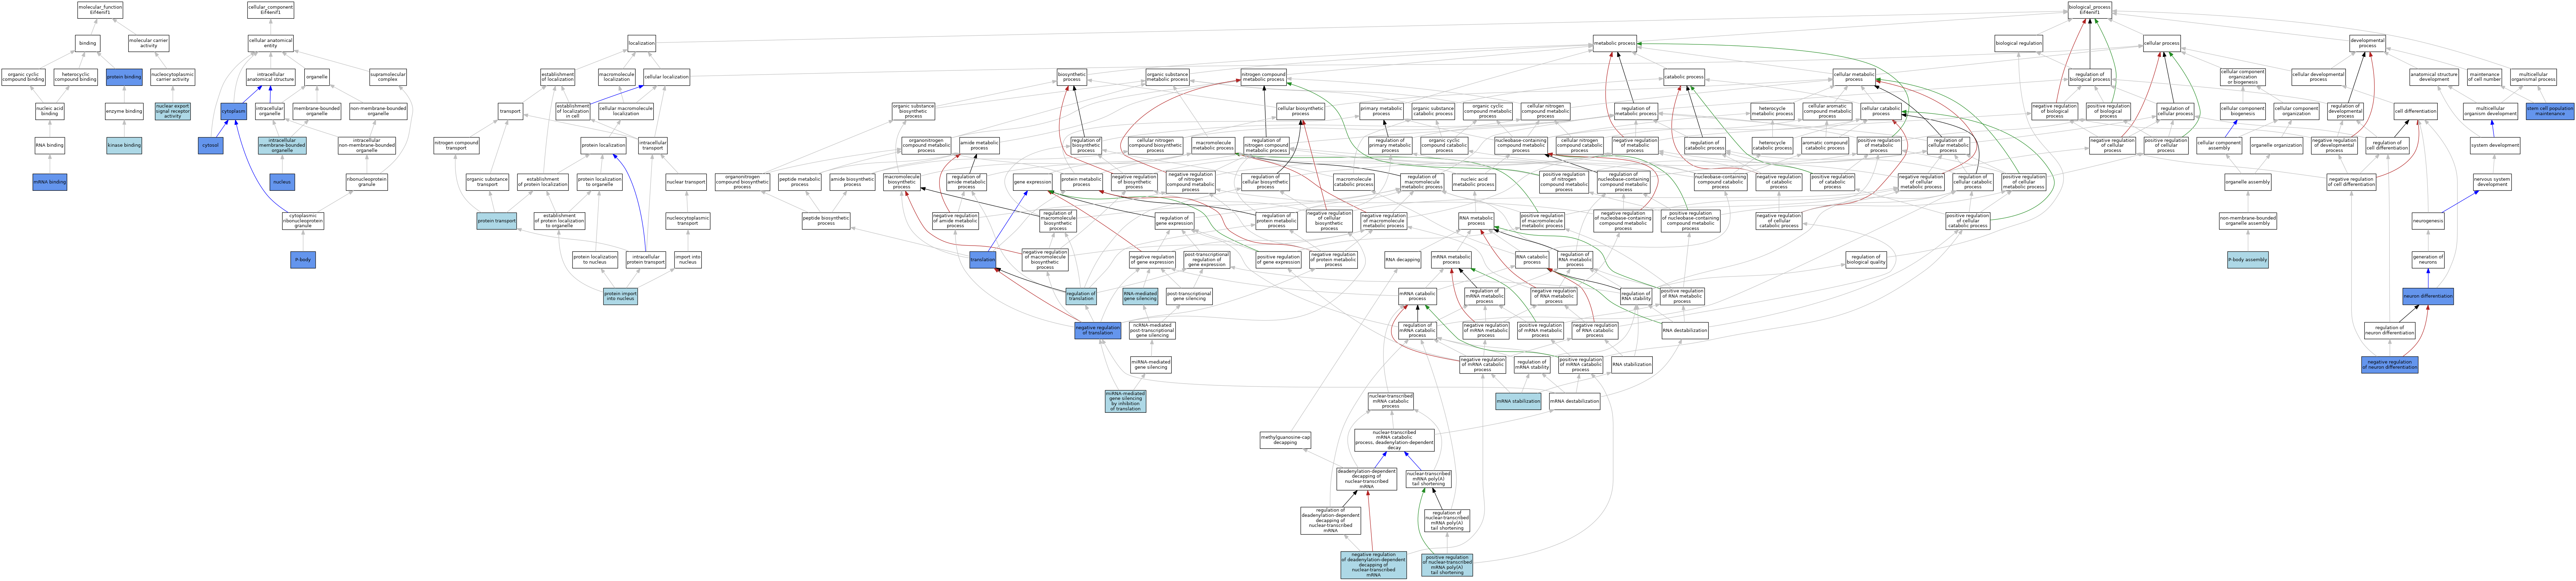Click the localization node
Viewport: 2576px width, 581px height.
[x=642, y=43]
